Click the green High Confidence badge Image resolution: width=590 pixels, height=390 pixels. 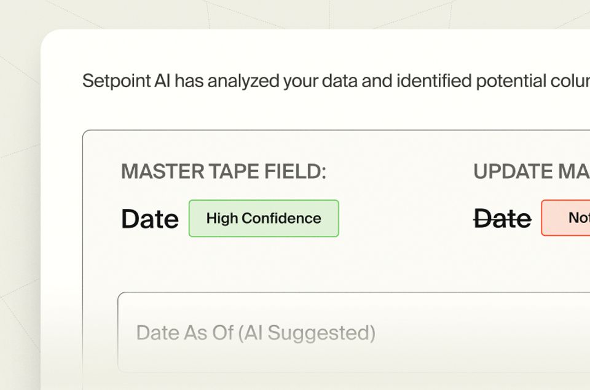tap(264, 218)
